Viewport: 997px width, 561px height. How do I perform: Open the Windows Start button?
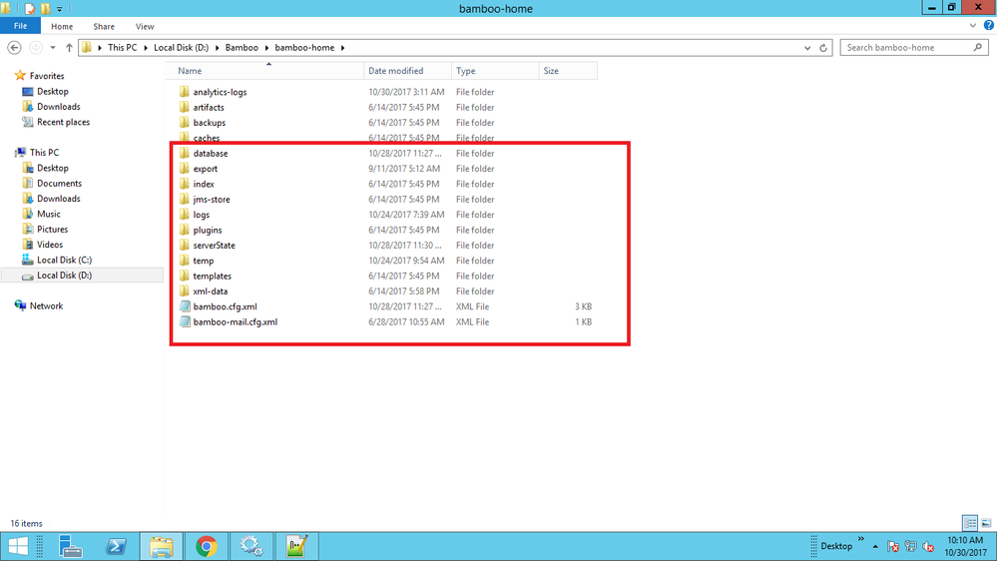pyautogui.click(x=18, y=546)
